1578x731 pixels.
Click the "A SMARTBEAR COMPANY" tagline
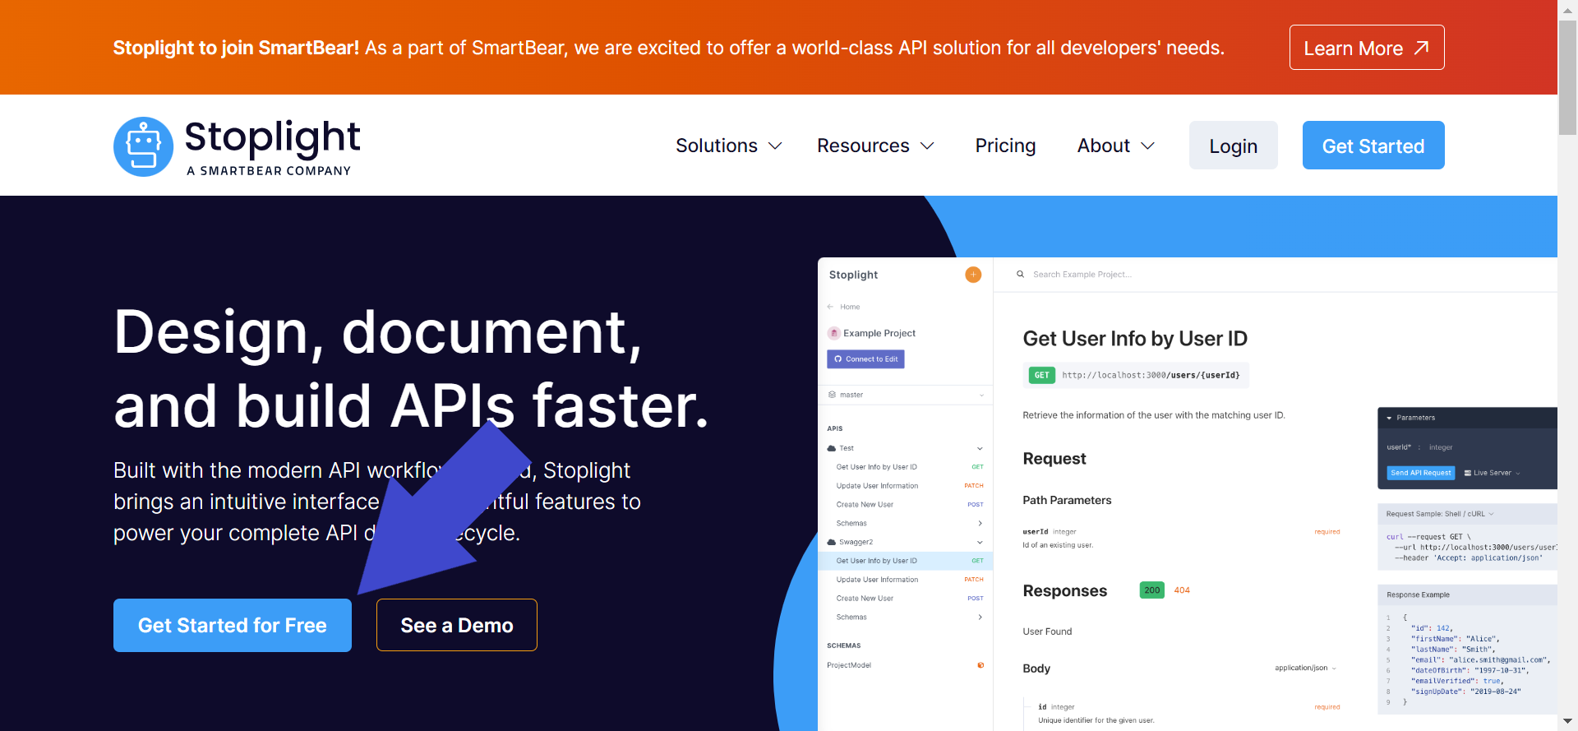coord(269,171)
